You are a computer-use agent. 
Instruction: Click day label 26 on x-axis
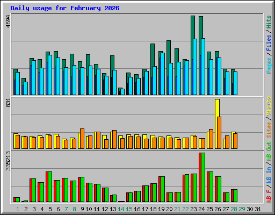coord(218,209)
